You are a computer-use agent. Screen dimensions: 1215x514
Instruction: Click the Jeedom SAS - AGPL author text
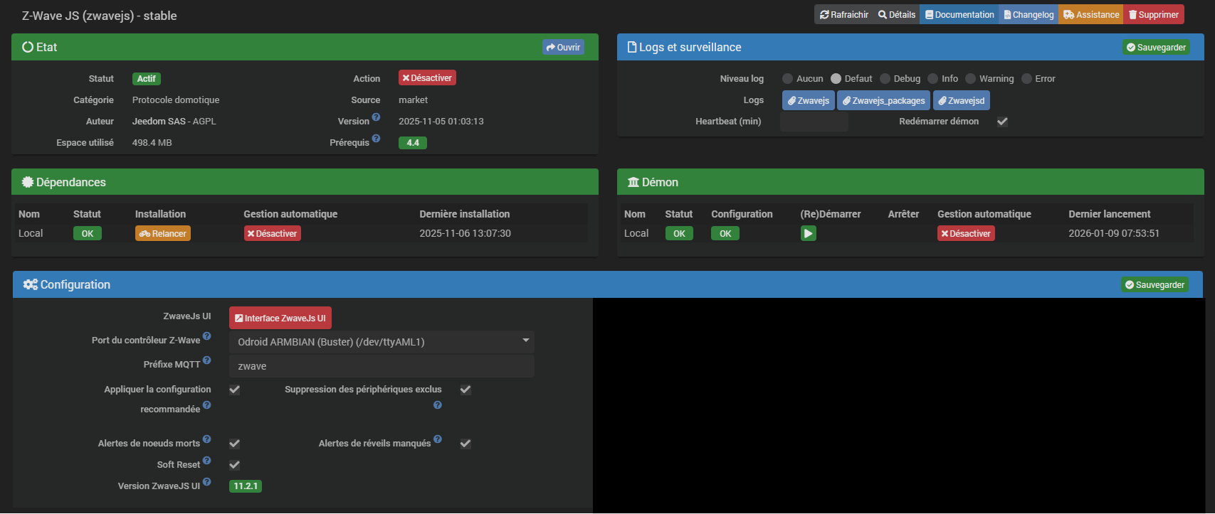tap(174, 122)
